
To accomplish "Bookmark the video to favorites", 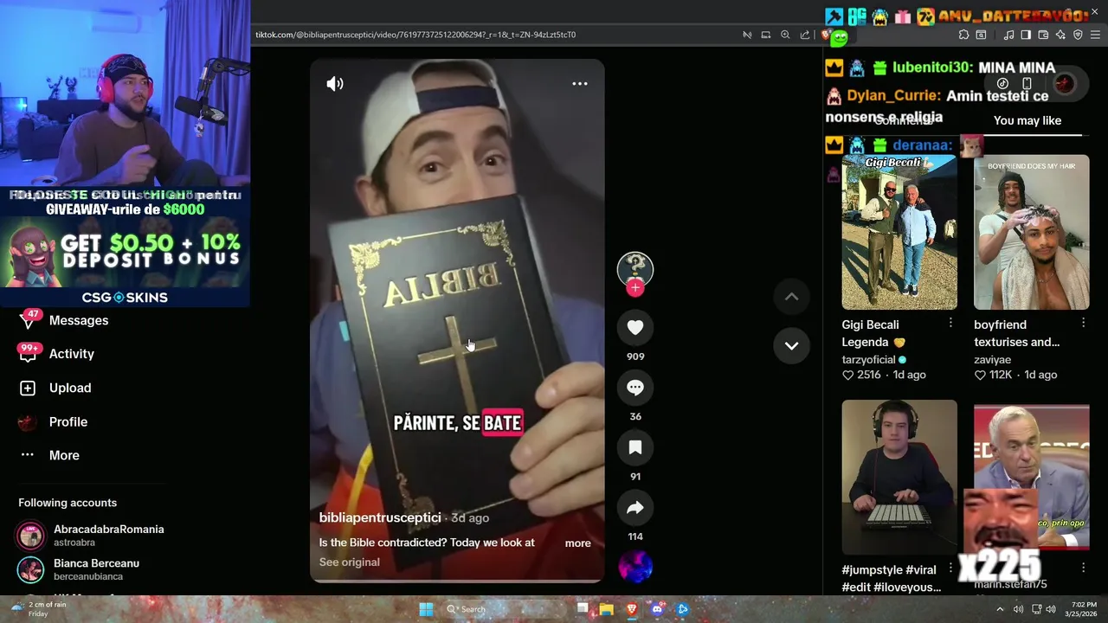I will click(635, 447).
